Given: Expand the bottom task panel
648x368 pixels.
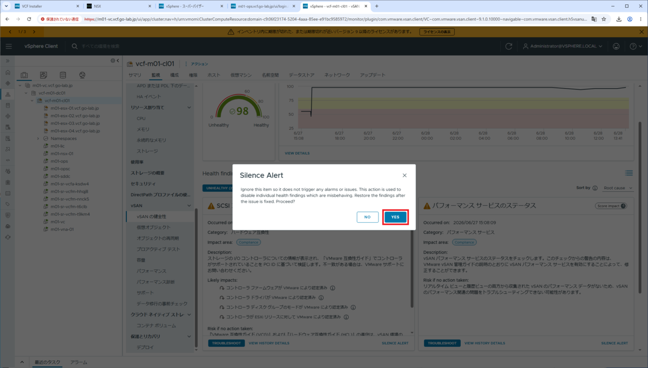Looking at the screenshot, I should point(22,362).
